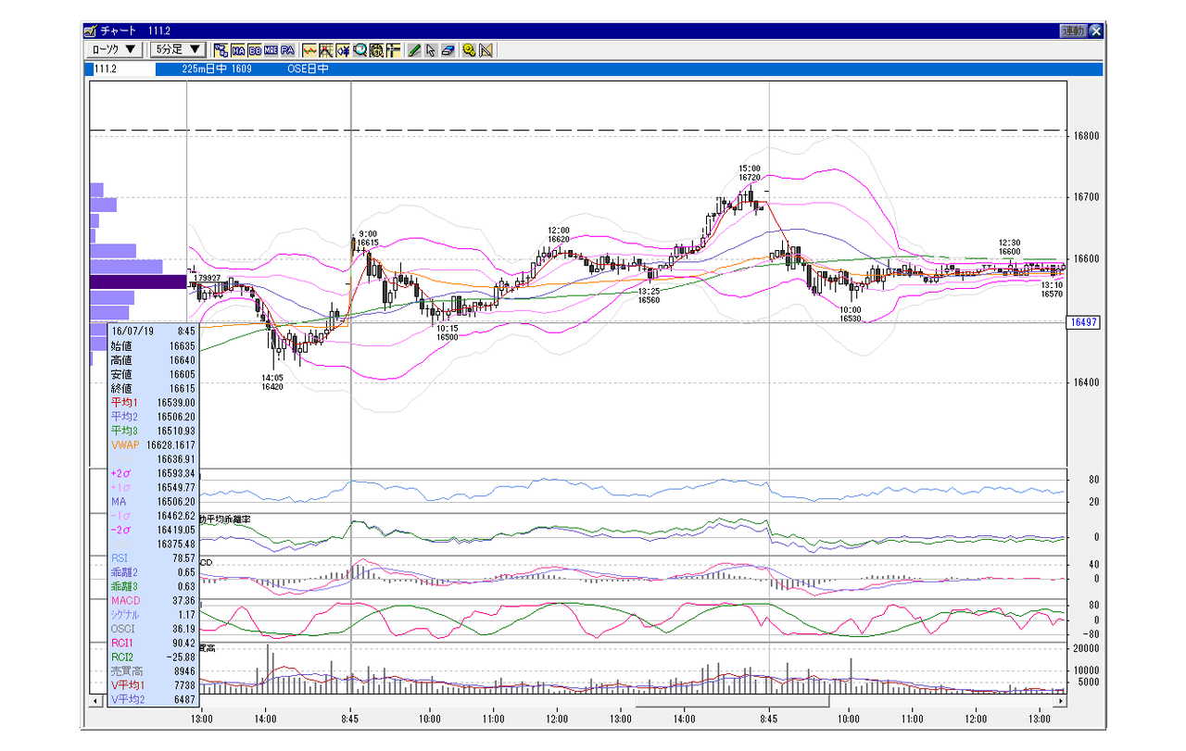1186x751 pixels.
Task: Toggle the MKE indicator icon
Action: (x=271, y=50)
